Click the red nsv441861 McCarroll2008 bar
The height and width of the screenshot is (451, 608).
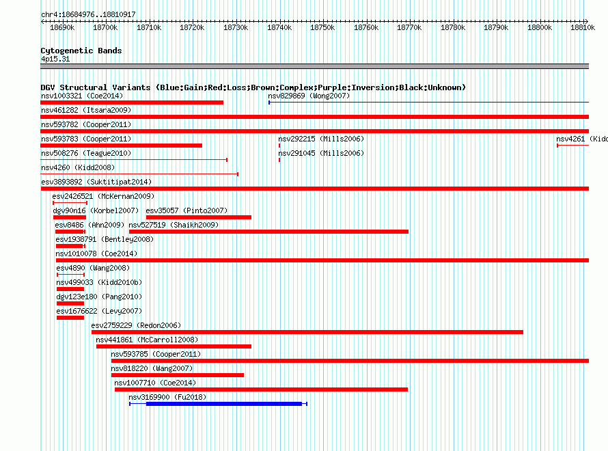tap(174, 346)
